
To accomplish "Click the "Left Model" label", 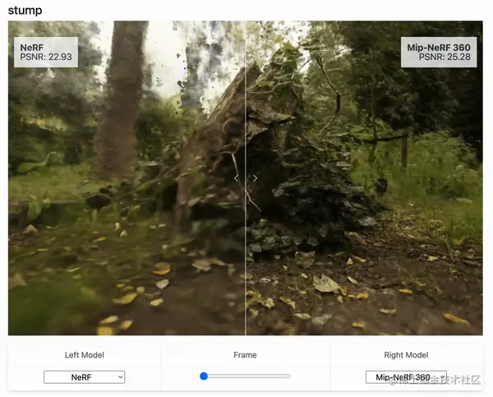I will click(x=85, y=355).
